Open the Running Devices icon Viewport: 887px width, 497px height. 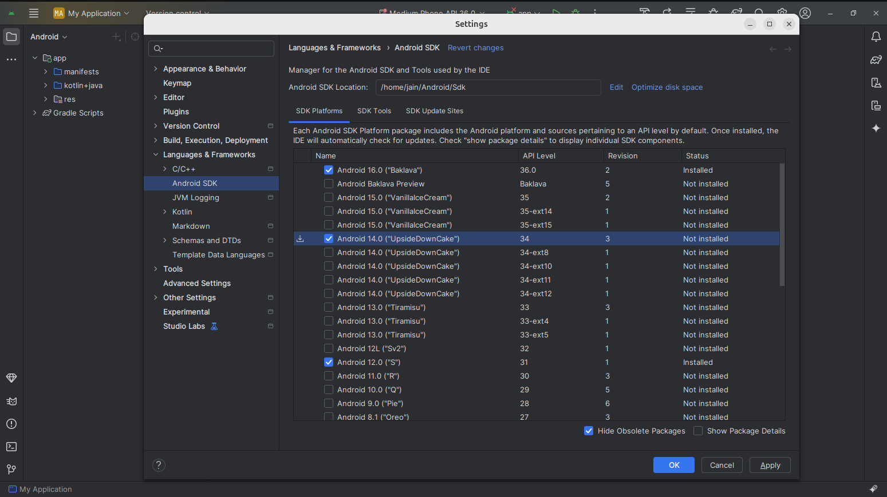[876, 105]
